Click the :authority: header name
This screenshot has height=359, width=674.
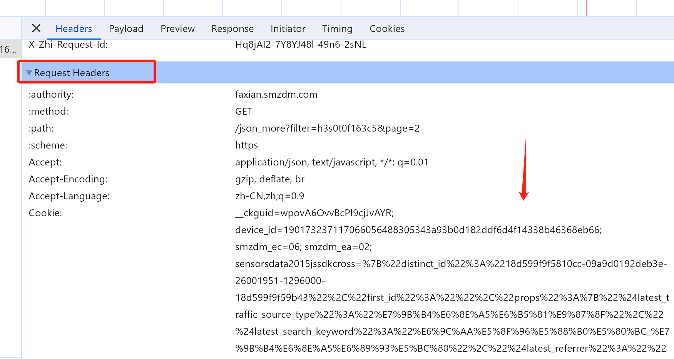[51, 95]
